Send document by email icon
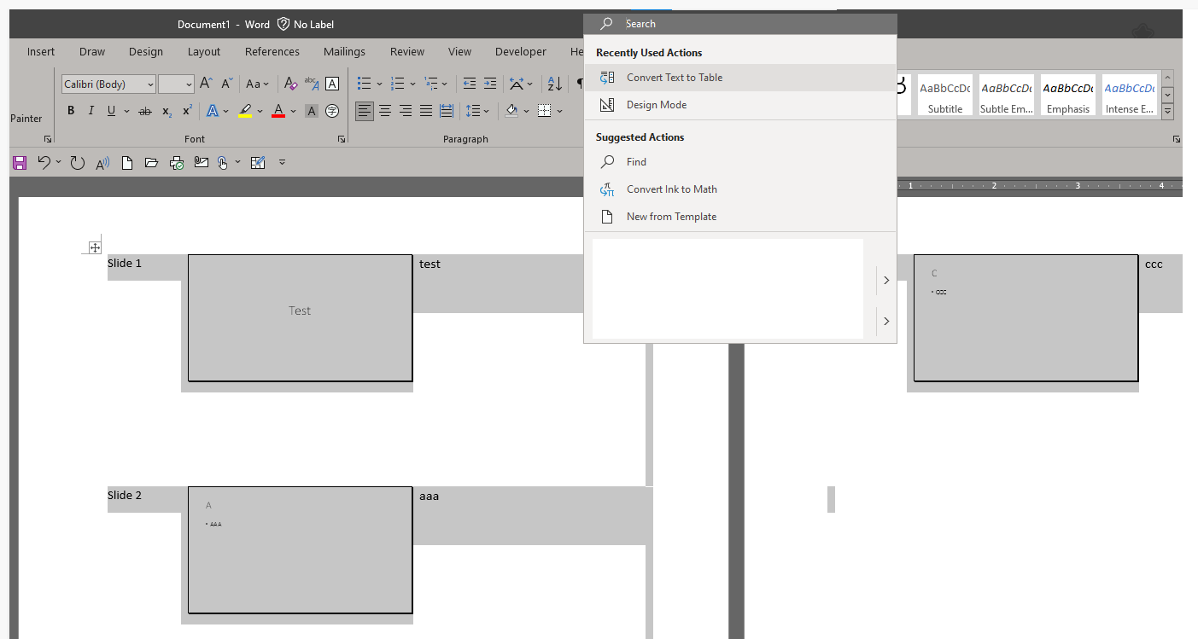This screenshot has height=639, width=1198. pyautogui.click(x=202, y=162)
